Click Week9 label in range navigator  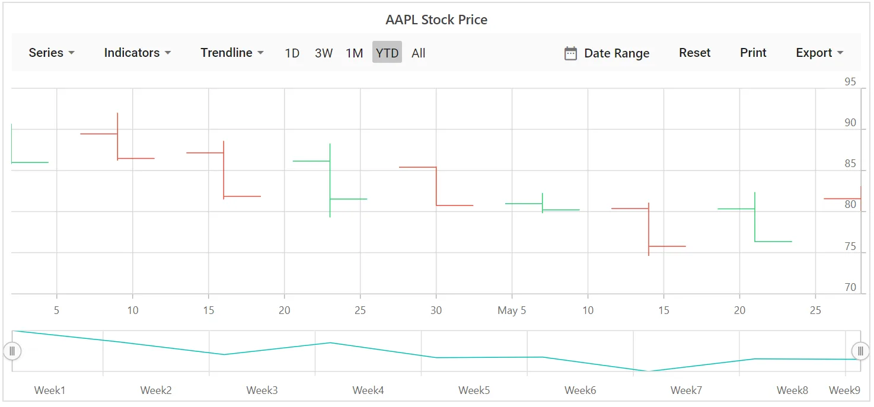click(844, 390)
